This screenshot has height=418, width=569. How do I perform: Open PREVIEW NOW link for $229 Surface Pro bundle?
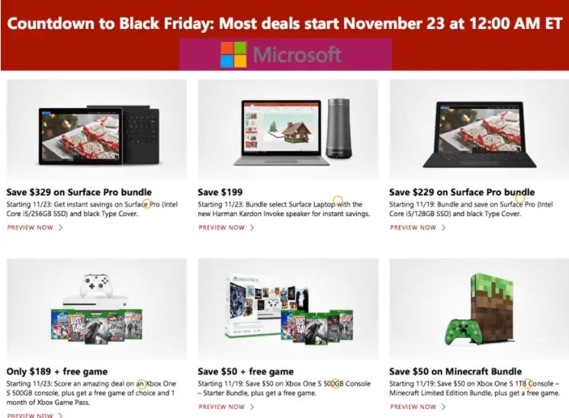coord(413,227)
